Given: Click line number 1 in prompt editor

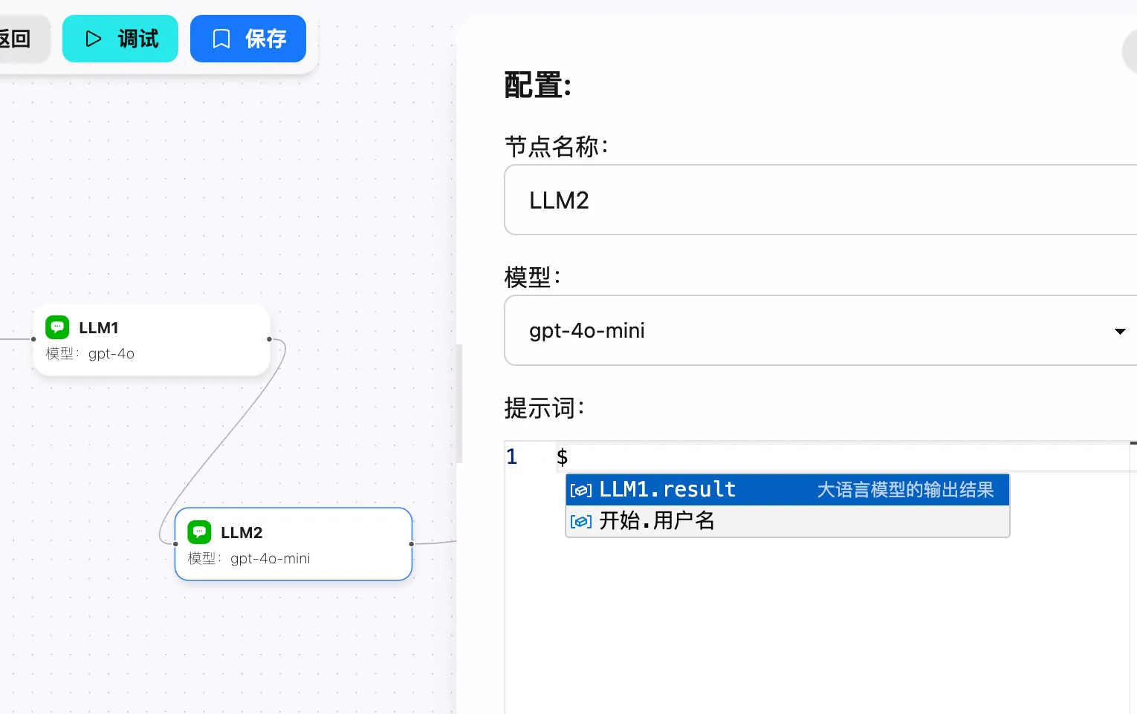Looking at the screenshot, I should tap(512, 456).
